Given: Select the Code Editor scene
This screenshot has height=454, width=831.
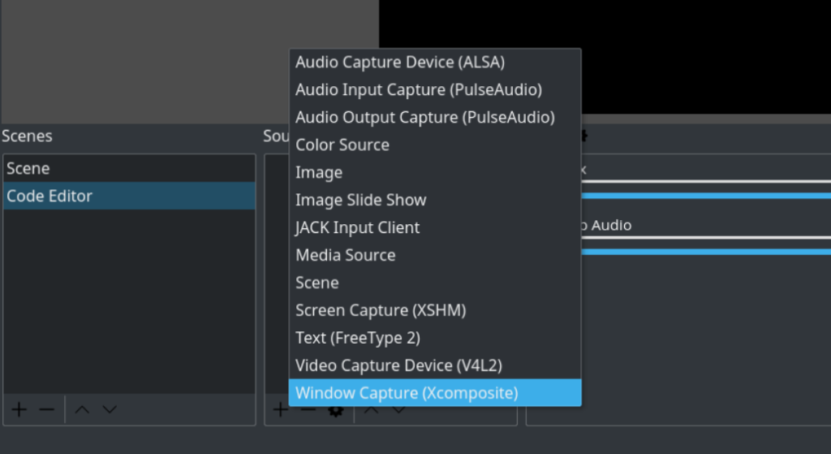Looking at the screenshot, I should point(129,196).
